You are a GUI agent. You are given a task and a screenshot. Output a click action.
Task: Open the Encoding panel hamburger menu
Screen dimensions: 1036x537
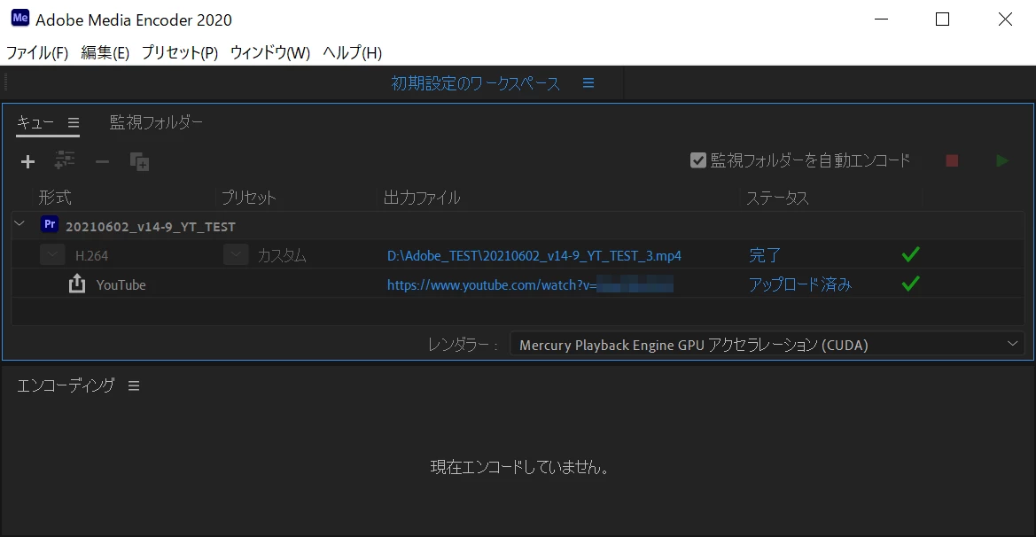coord(134,385)
